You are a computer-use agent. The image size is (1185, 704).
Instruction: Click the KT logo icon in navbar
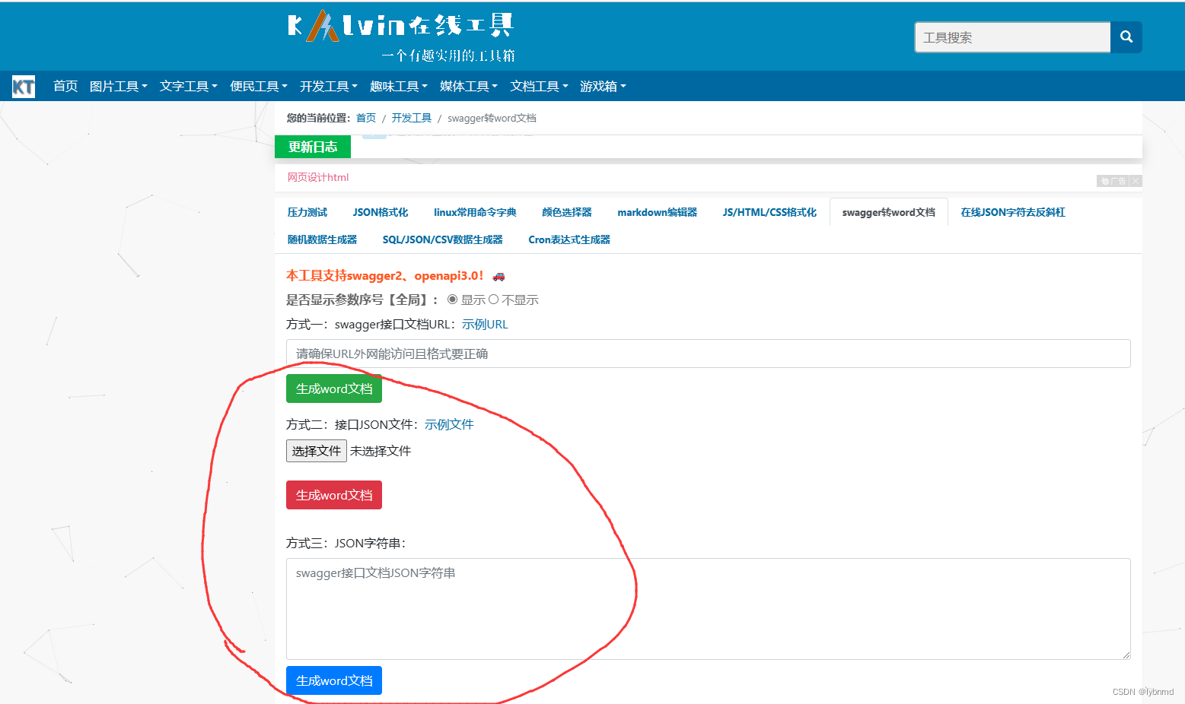click(24, 87)
